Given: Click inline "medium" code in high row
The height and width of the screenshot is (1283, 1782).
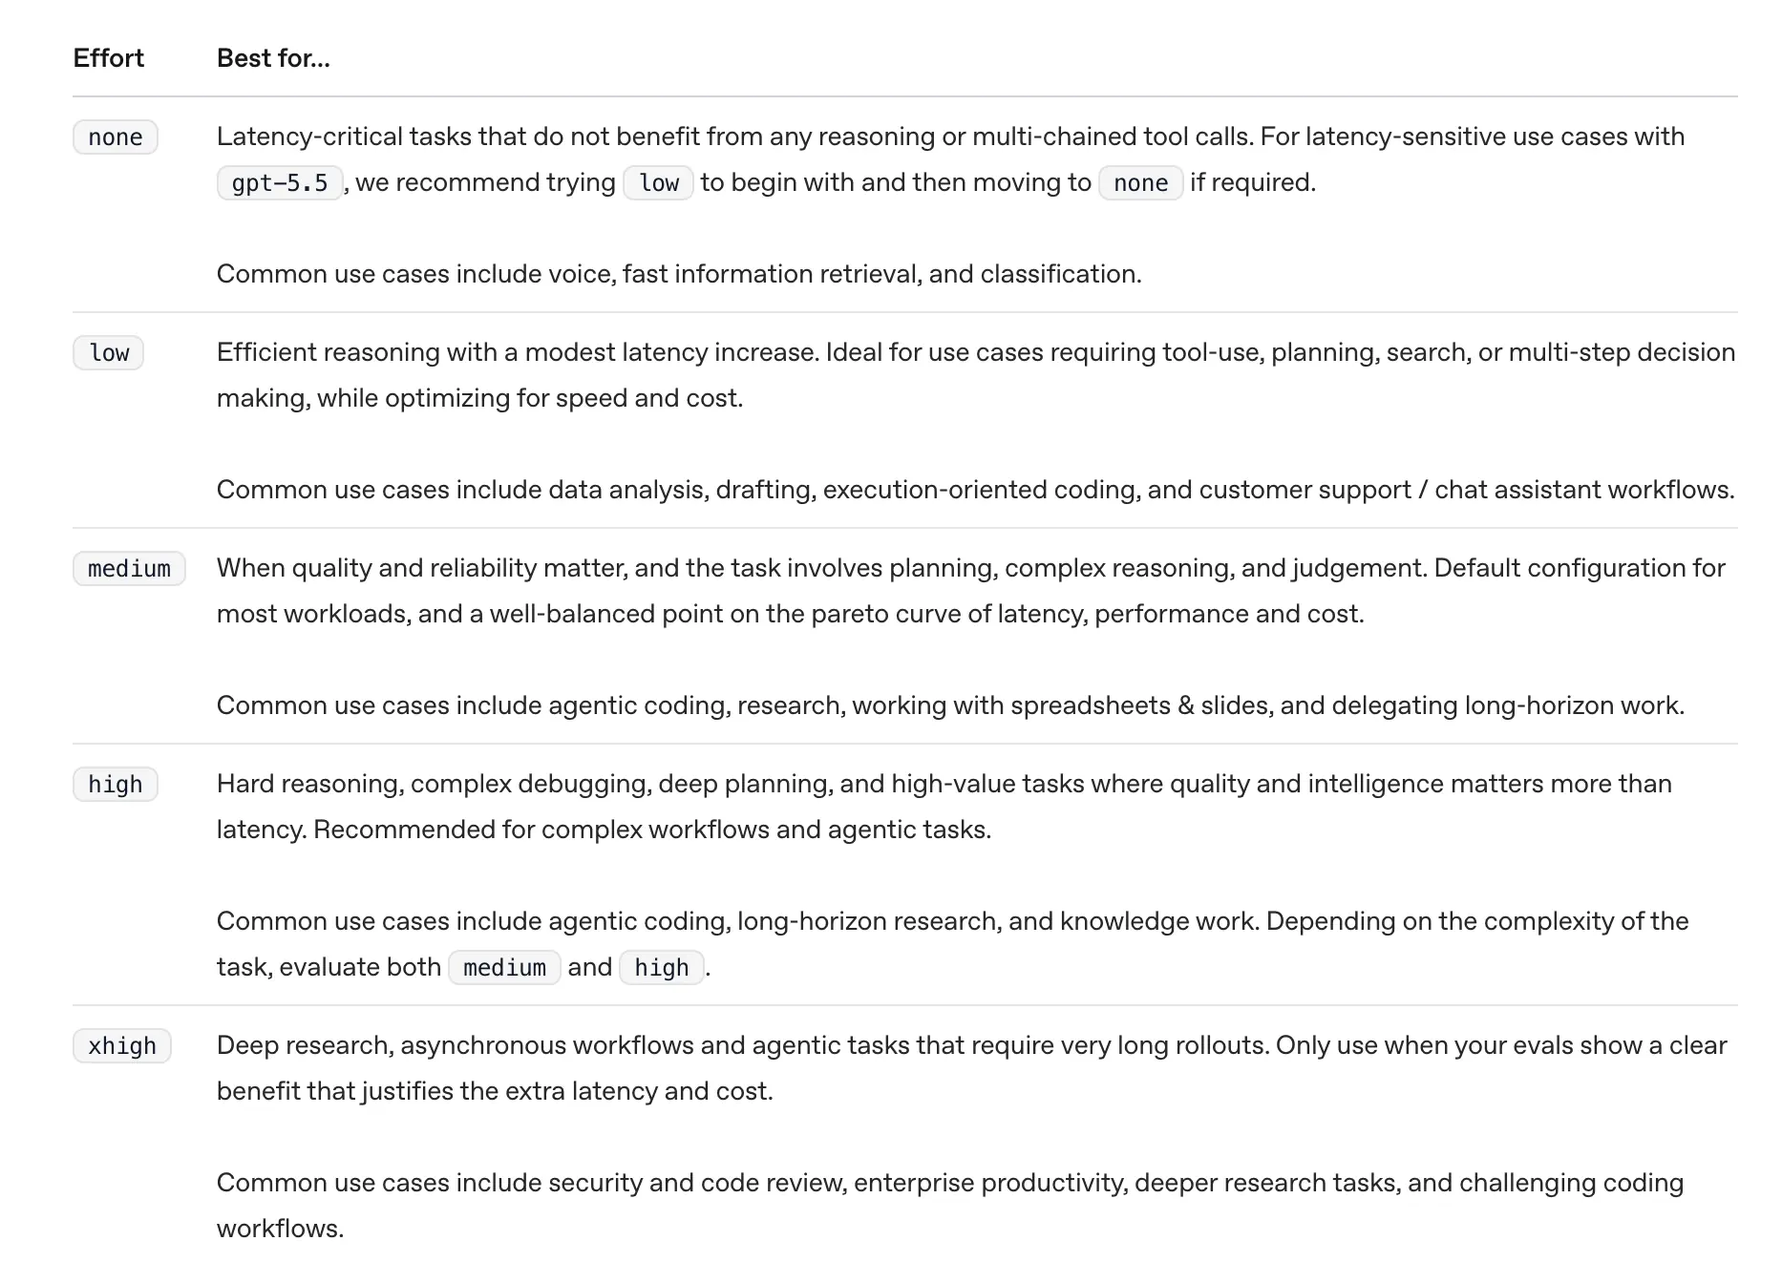Looking at the screenshot, I should 504,968.
